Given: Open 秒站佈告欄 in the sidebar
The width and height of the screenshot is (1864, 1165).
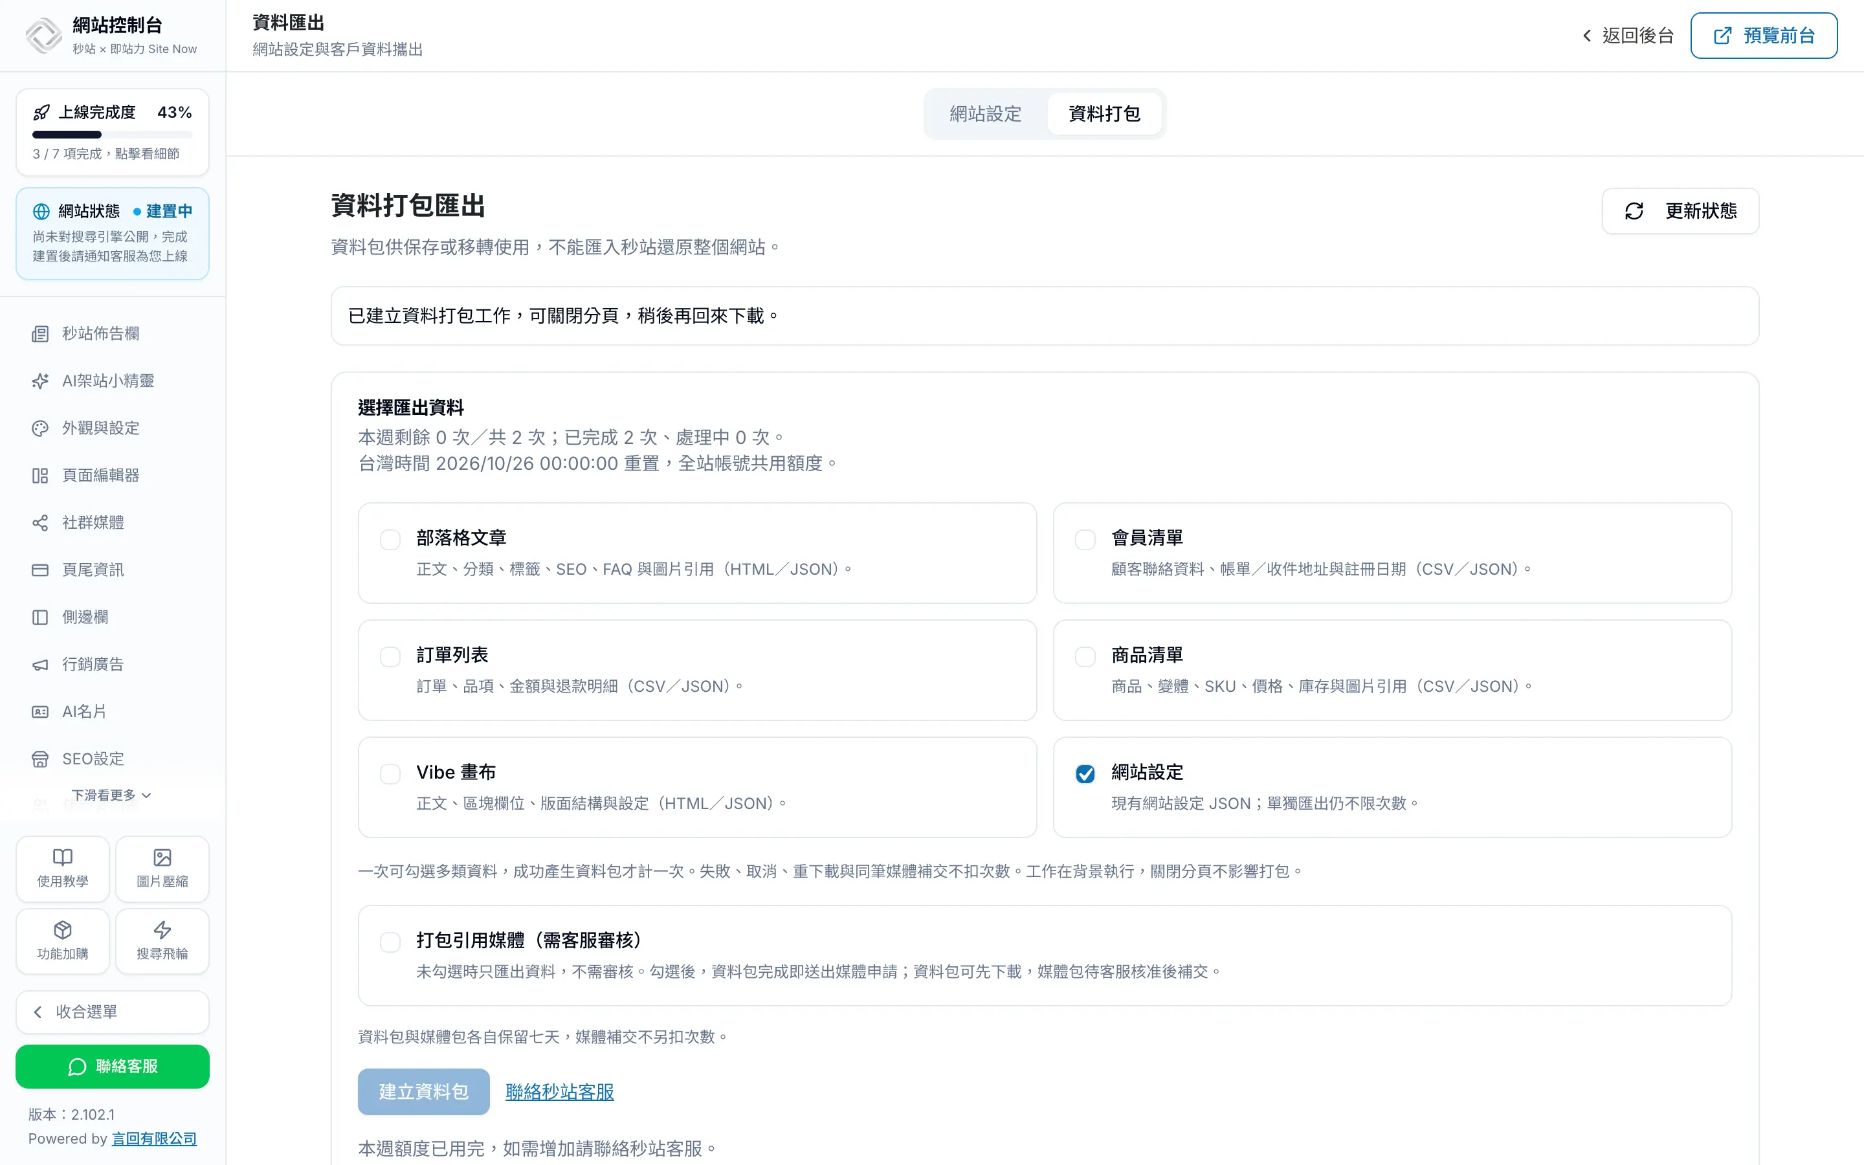Looking at the screenshot, I should click(x=113, y=333).
